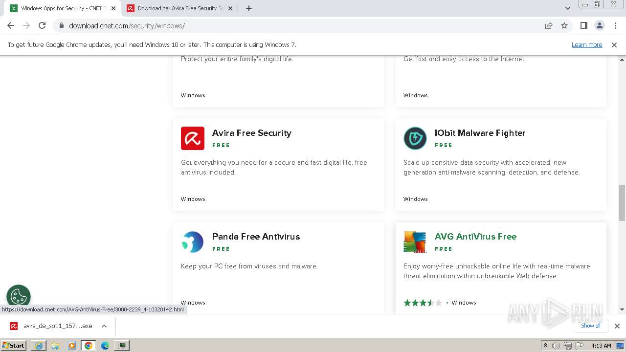Screen dimensions: 626x352
Task: Close the downloads bar
Action: click(617, 326)
